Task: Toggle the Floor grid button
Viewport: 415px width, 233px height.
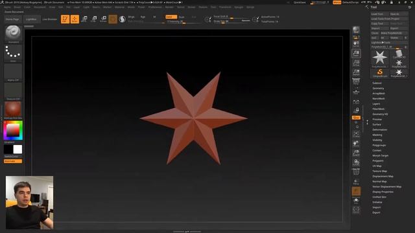Action: tap(356, 91)
